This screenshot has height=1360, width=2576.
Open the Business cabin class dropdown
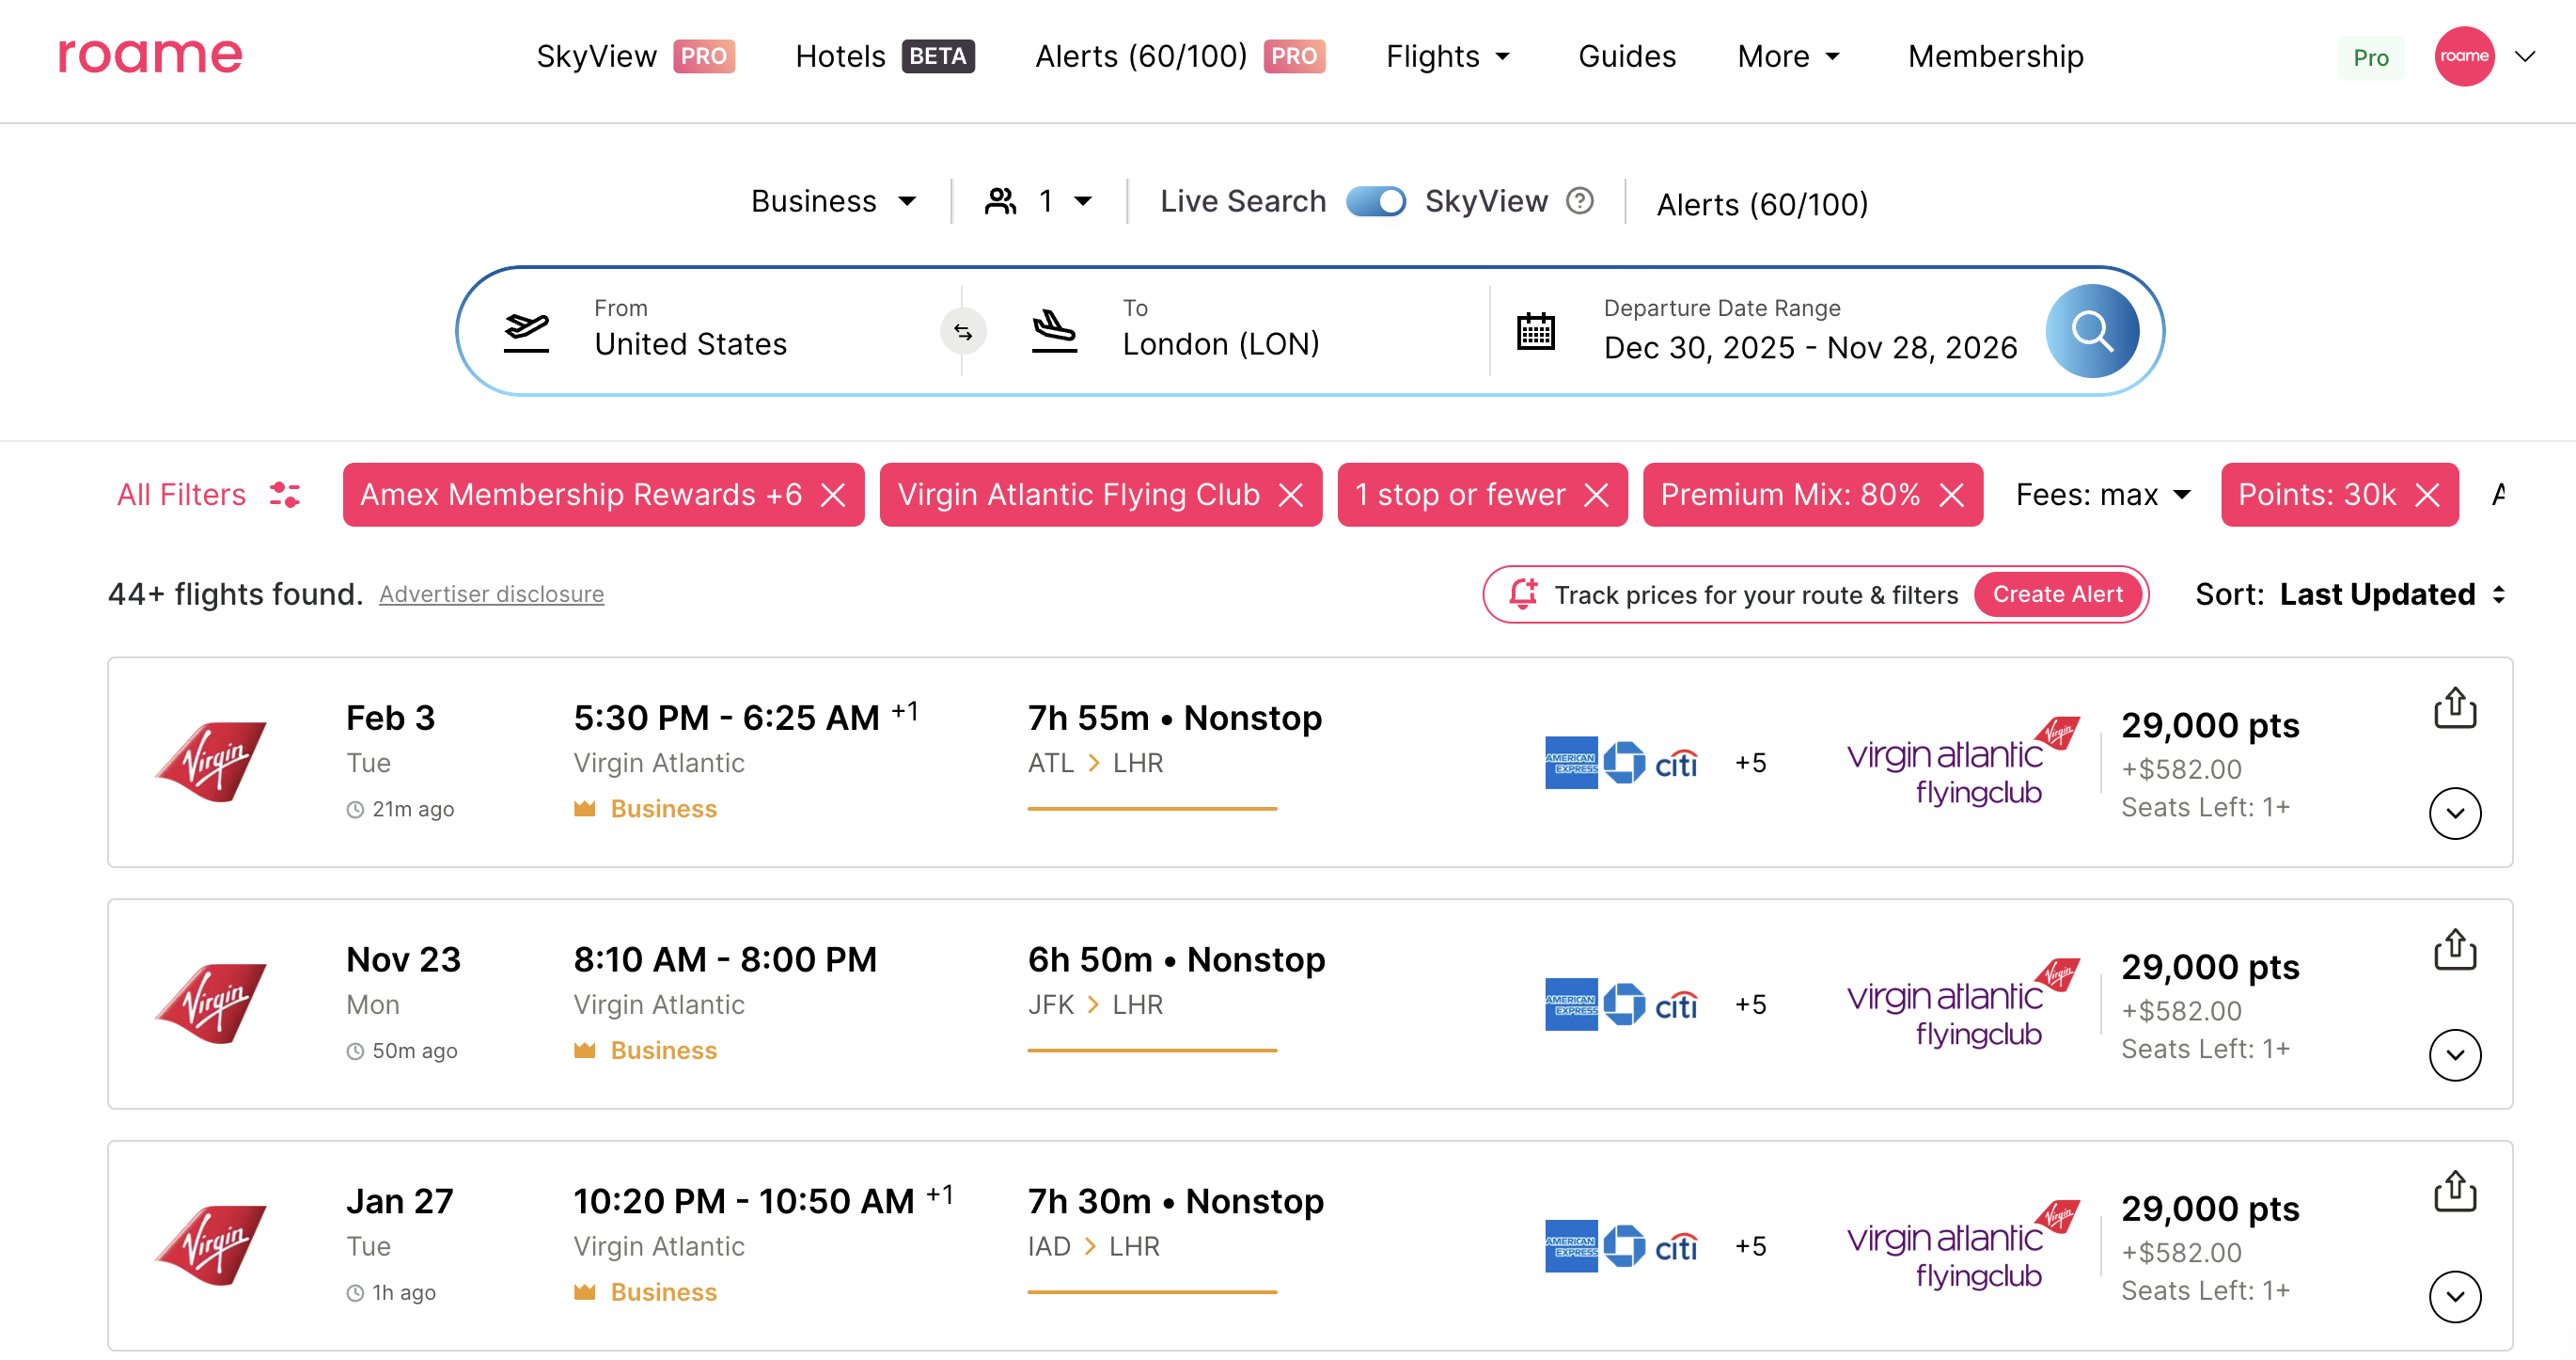coord(833,201)
